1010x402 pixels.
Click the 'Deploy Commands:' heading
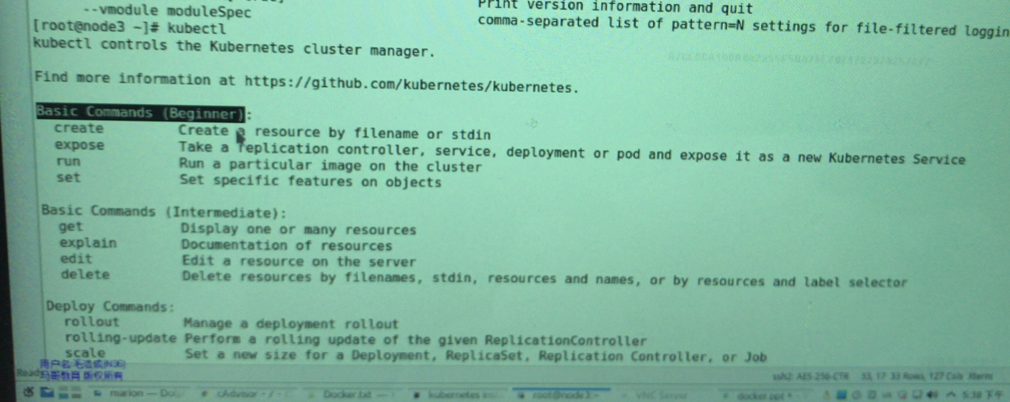click(x=110, y=307)
